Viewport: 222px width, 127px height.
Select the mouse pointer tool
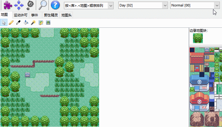point(4,23)
